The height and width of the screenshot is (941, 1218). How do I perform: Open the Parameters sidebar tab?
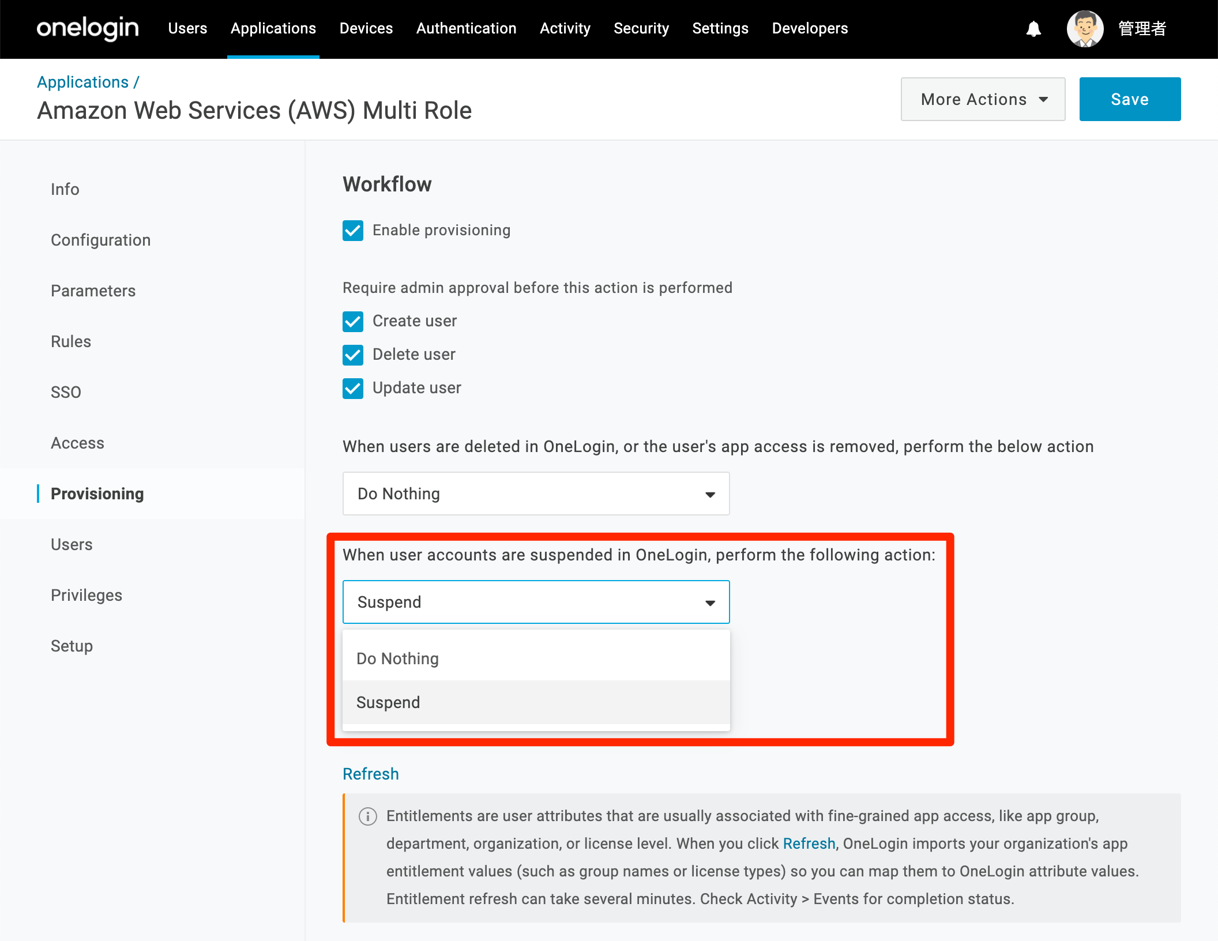(x=93, y=291)
